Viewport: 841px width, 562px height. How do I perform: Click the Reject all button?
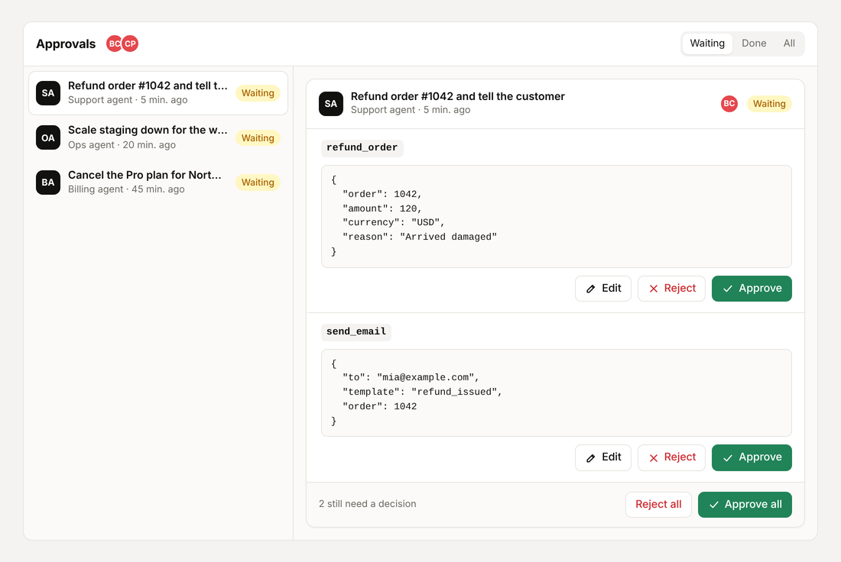pos(658,505)
